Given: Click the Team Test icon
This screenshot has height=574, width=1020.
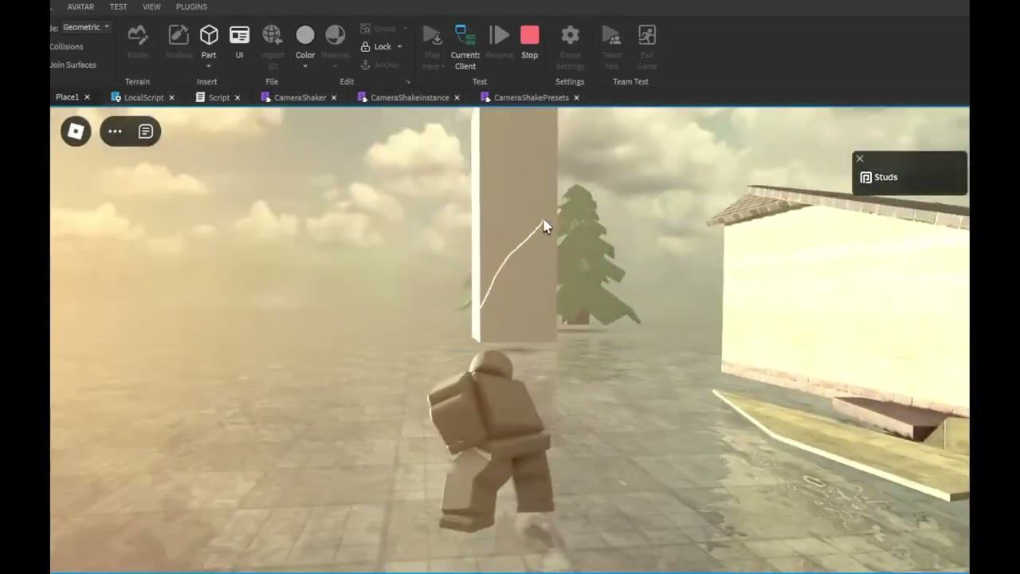Looking at the screenshot, I should pyautogui.click(x=611, y=35).
